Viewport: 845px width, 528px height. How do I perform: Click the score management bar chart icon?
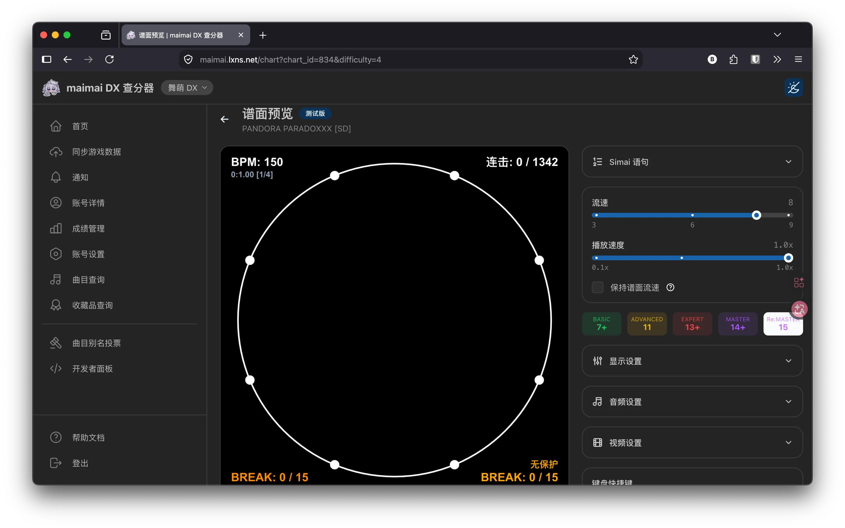click(56, 228)
